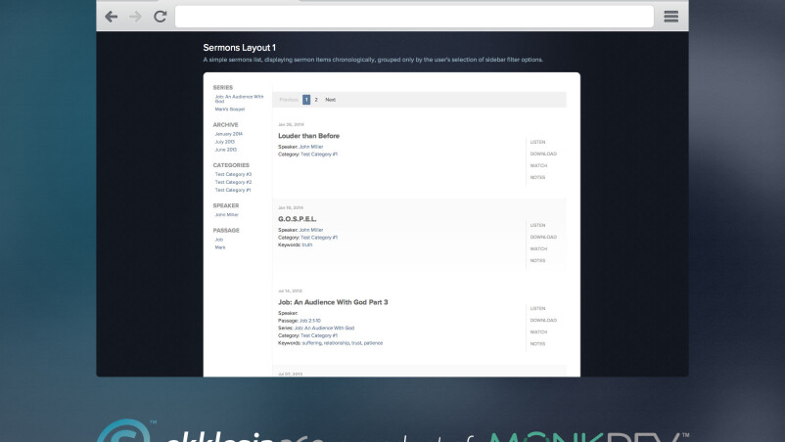Screen dimensions: 785x442
Task: Click the browser forward arrow
Action: pos(136,17)
